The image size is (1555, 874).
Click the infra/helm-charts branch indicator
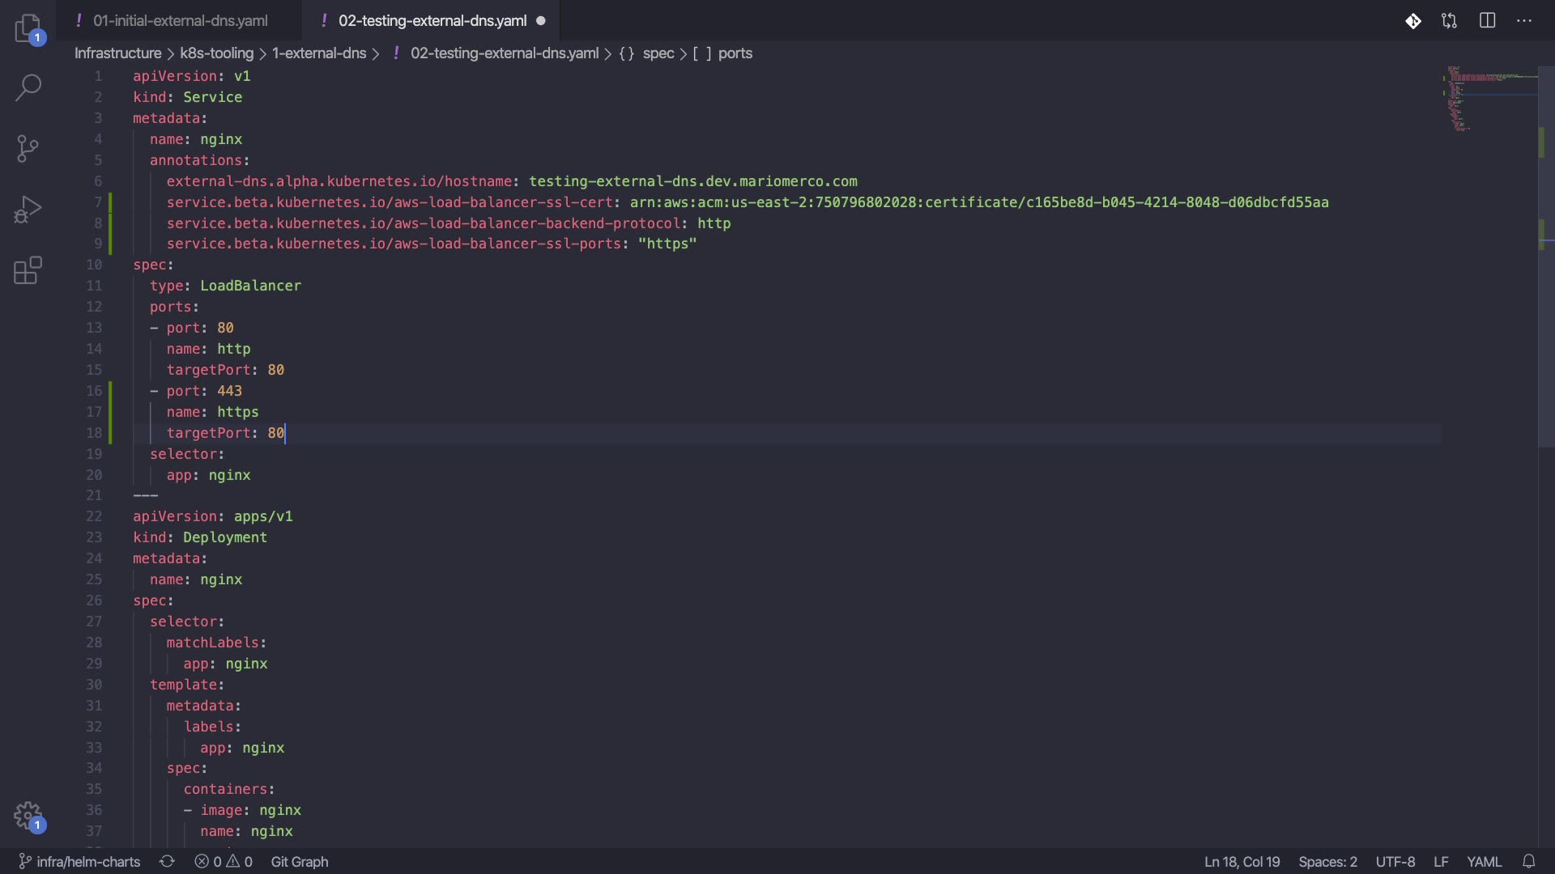click(x=80, y=862)
